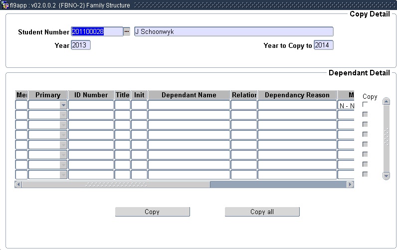397x250 pixels.
Task: Click the app icon in the title bar
Action: tap(5, 5)
